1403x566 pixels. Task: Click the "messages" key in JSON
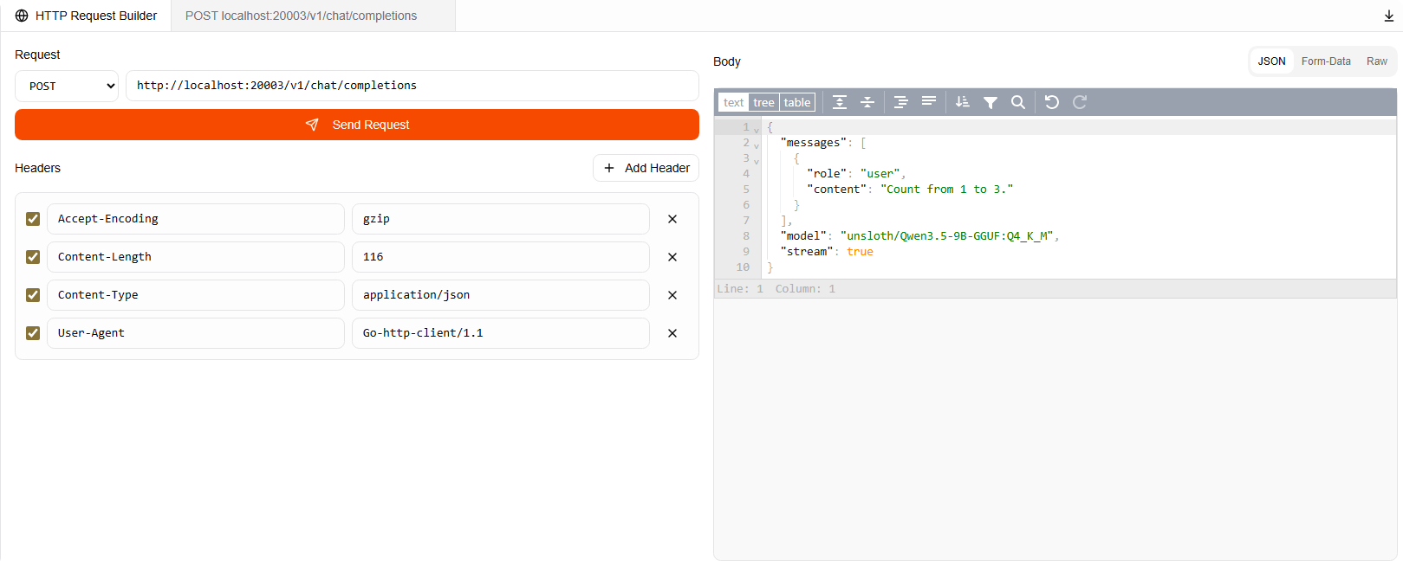813,143
